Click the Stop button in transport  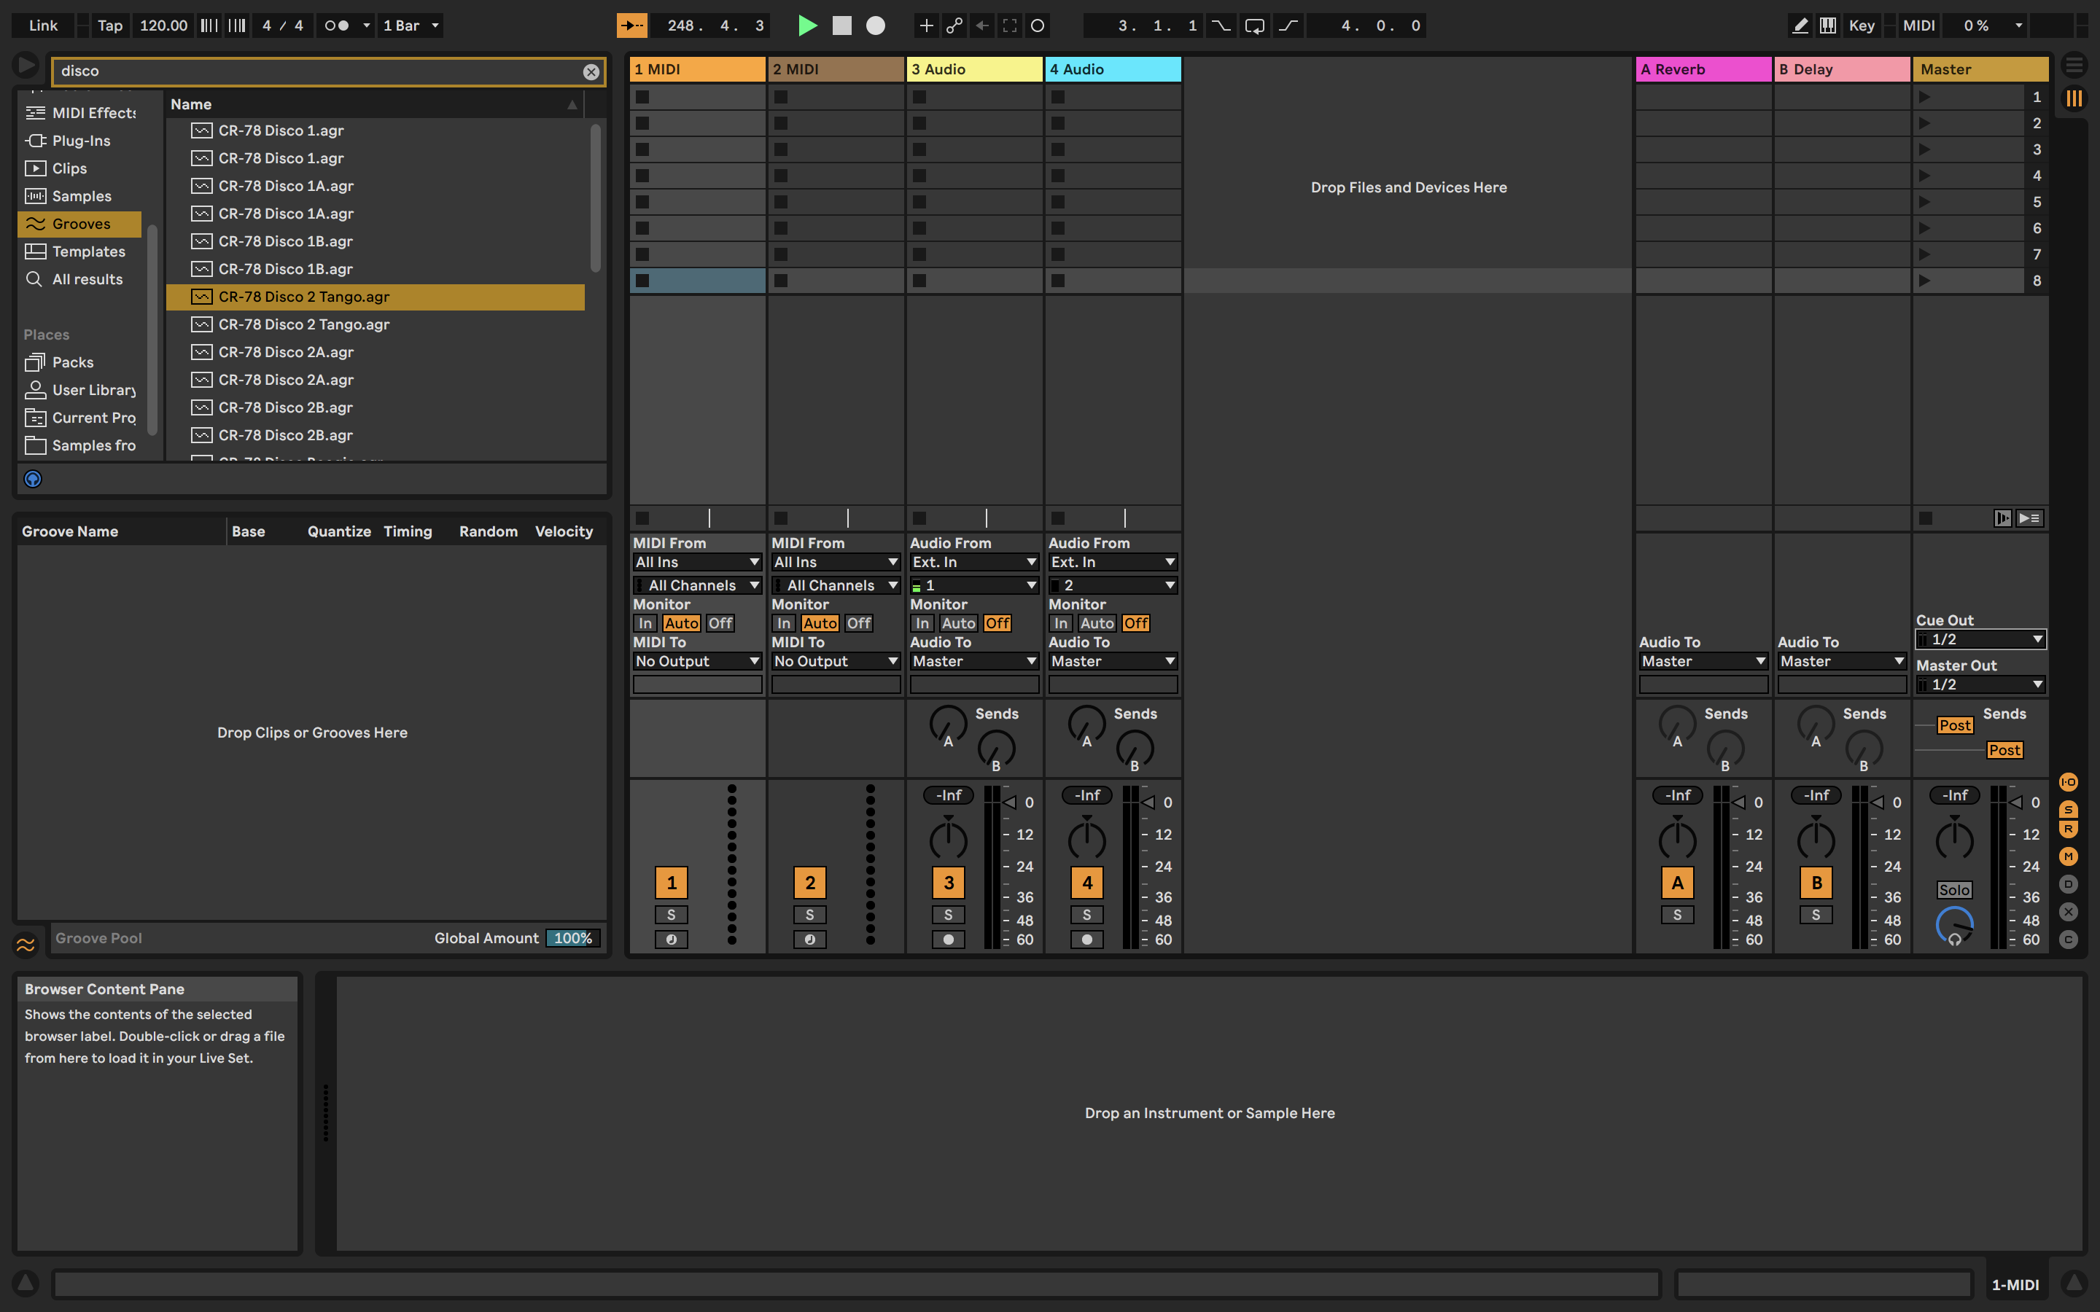[x=841, y=26]
